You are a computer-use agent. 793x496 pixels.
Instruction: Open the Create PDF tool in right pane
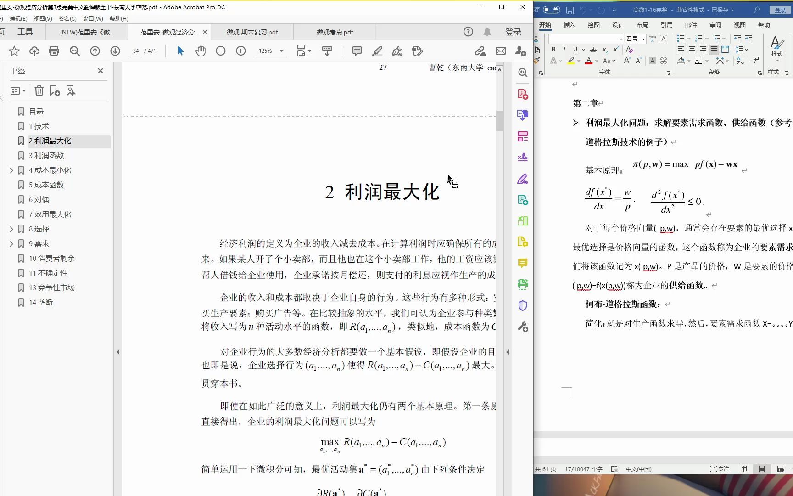[x=523, y=94]
